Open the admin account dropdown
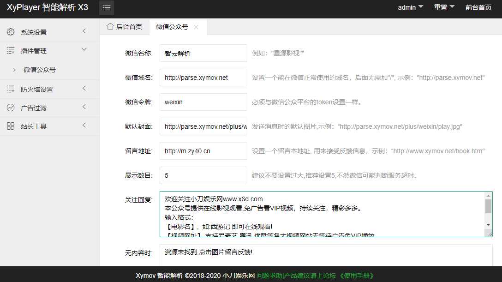The width and height of the screenshot is (502, 282). pos(410,7)
